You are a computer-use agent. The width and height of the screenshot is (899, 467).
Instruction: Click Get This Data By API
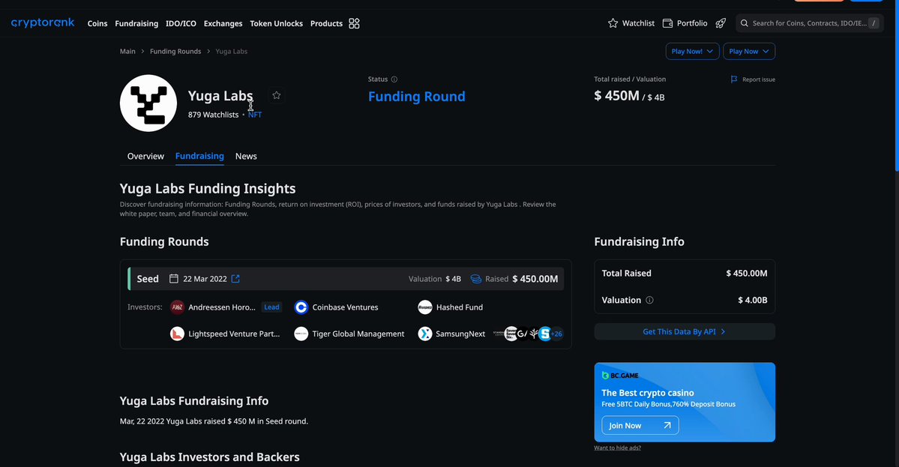pos(685,332)
